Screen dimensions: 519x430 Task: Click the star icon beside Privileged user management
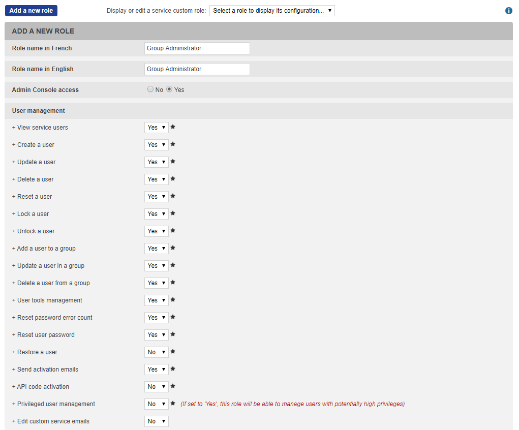[x=173, y=404]
